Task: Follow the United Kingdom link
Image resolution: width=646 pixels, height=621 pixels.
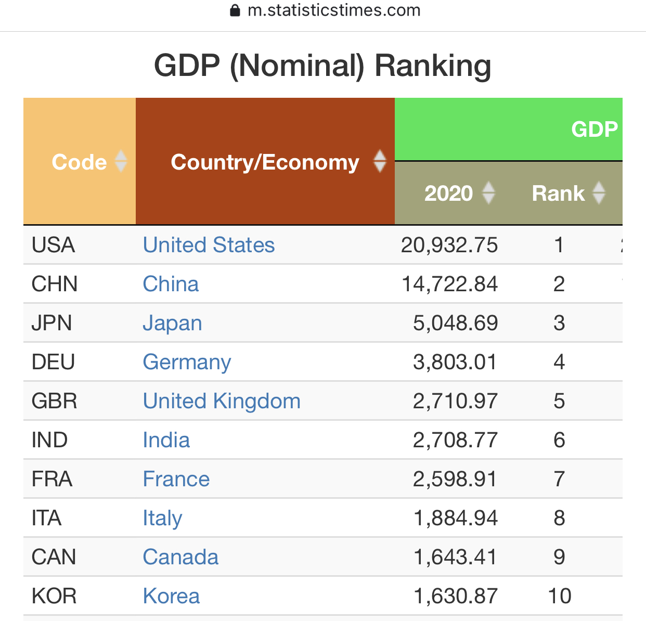Action: [222, 401]
